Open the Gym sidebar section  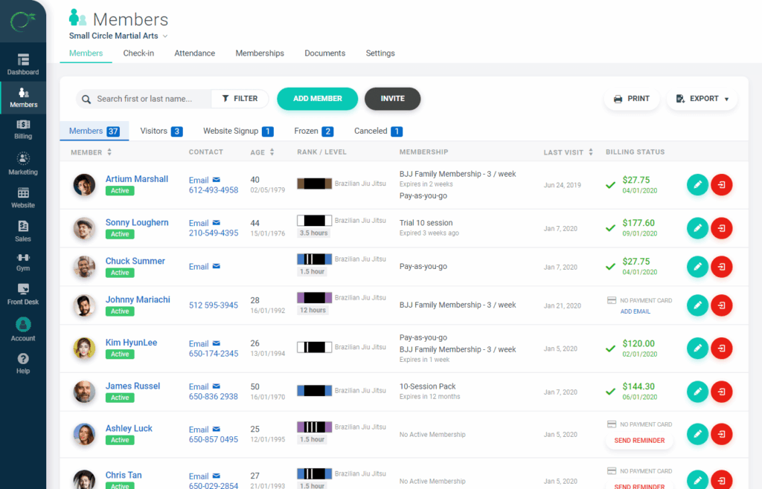pos(23,262)
